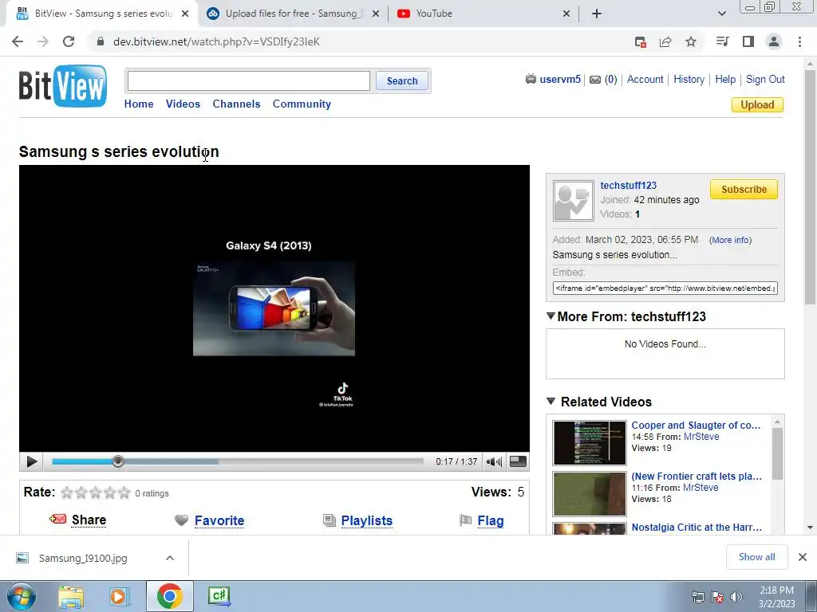Open Samsung_I9100.jpg download options chevron
This screenshot has height=612, width=817.
click(x=170, y=558)
